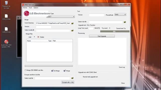Click the Test Version input field
The image size is (161, 90).
pos(97,15)
